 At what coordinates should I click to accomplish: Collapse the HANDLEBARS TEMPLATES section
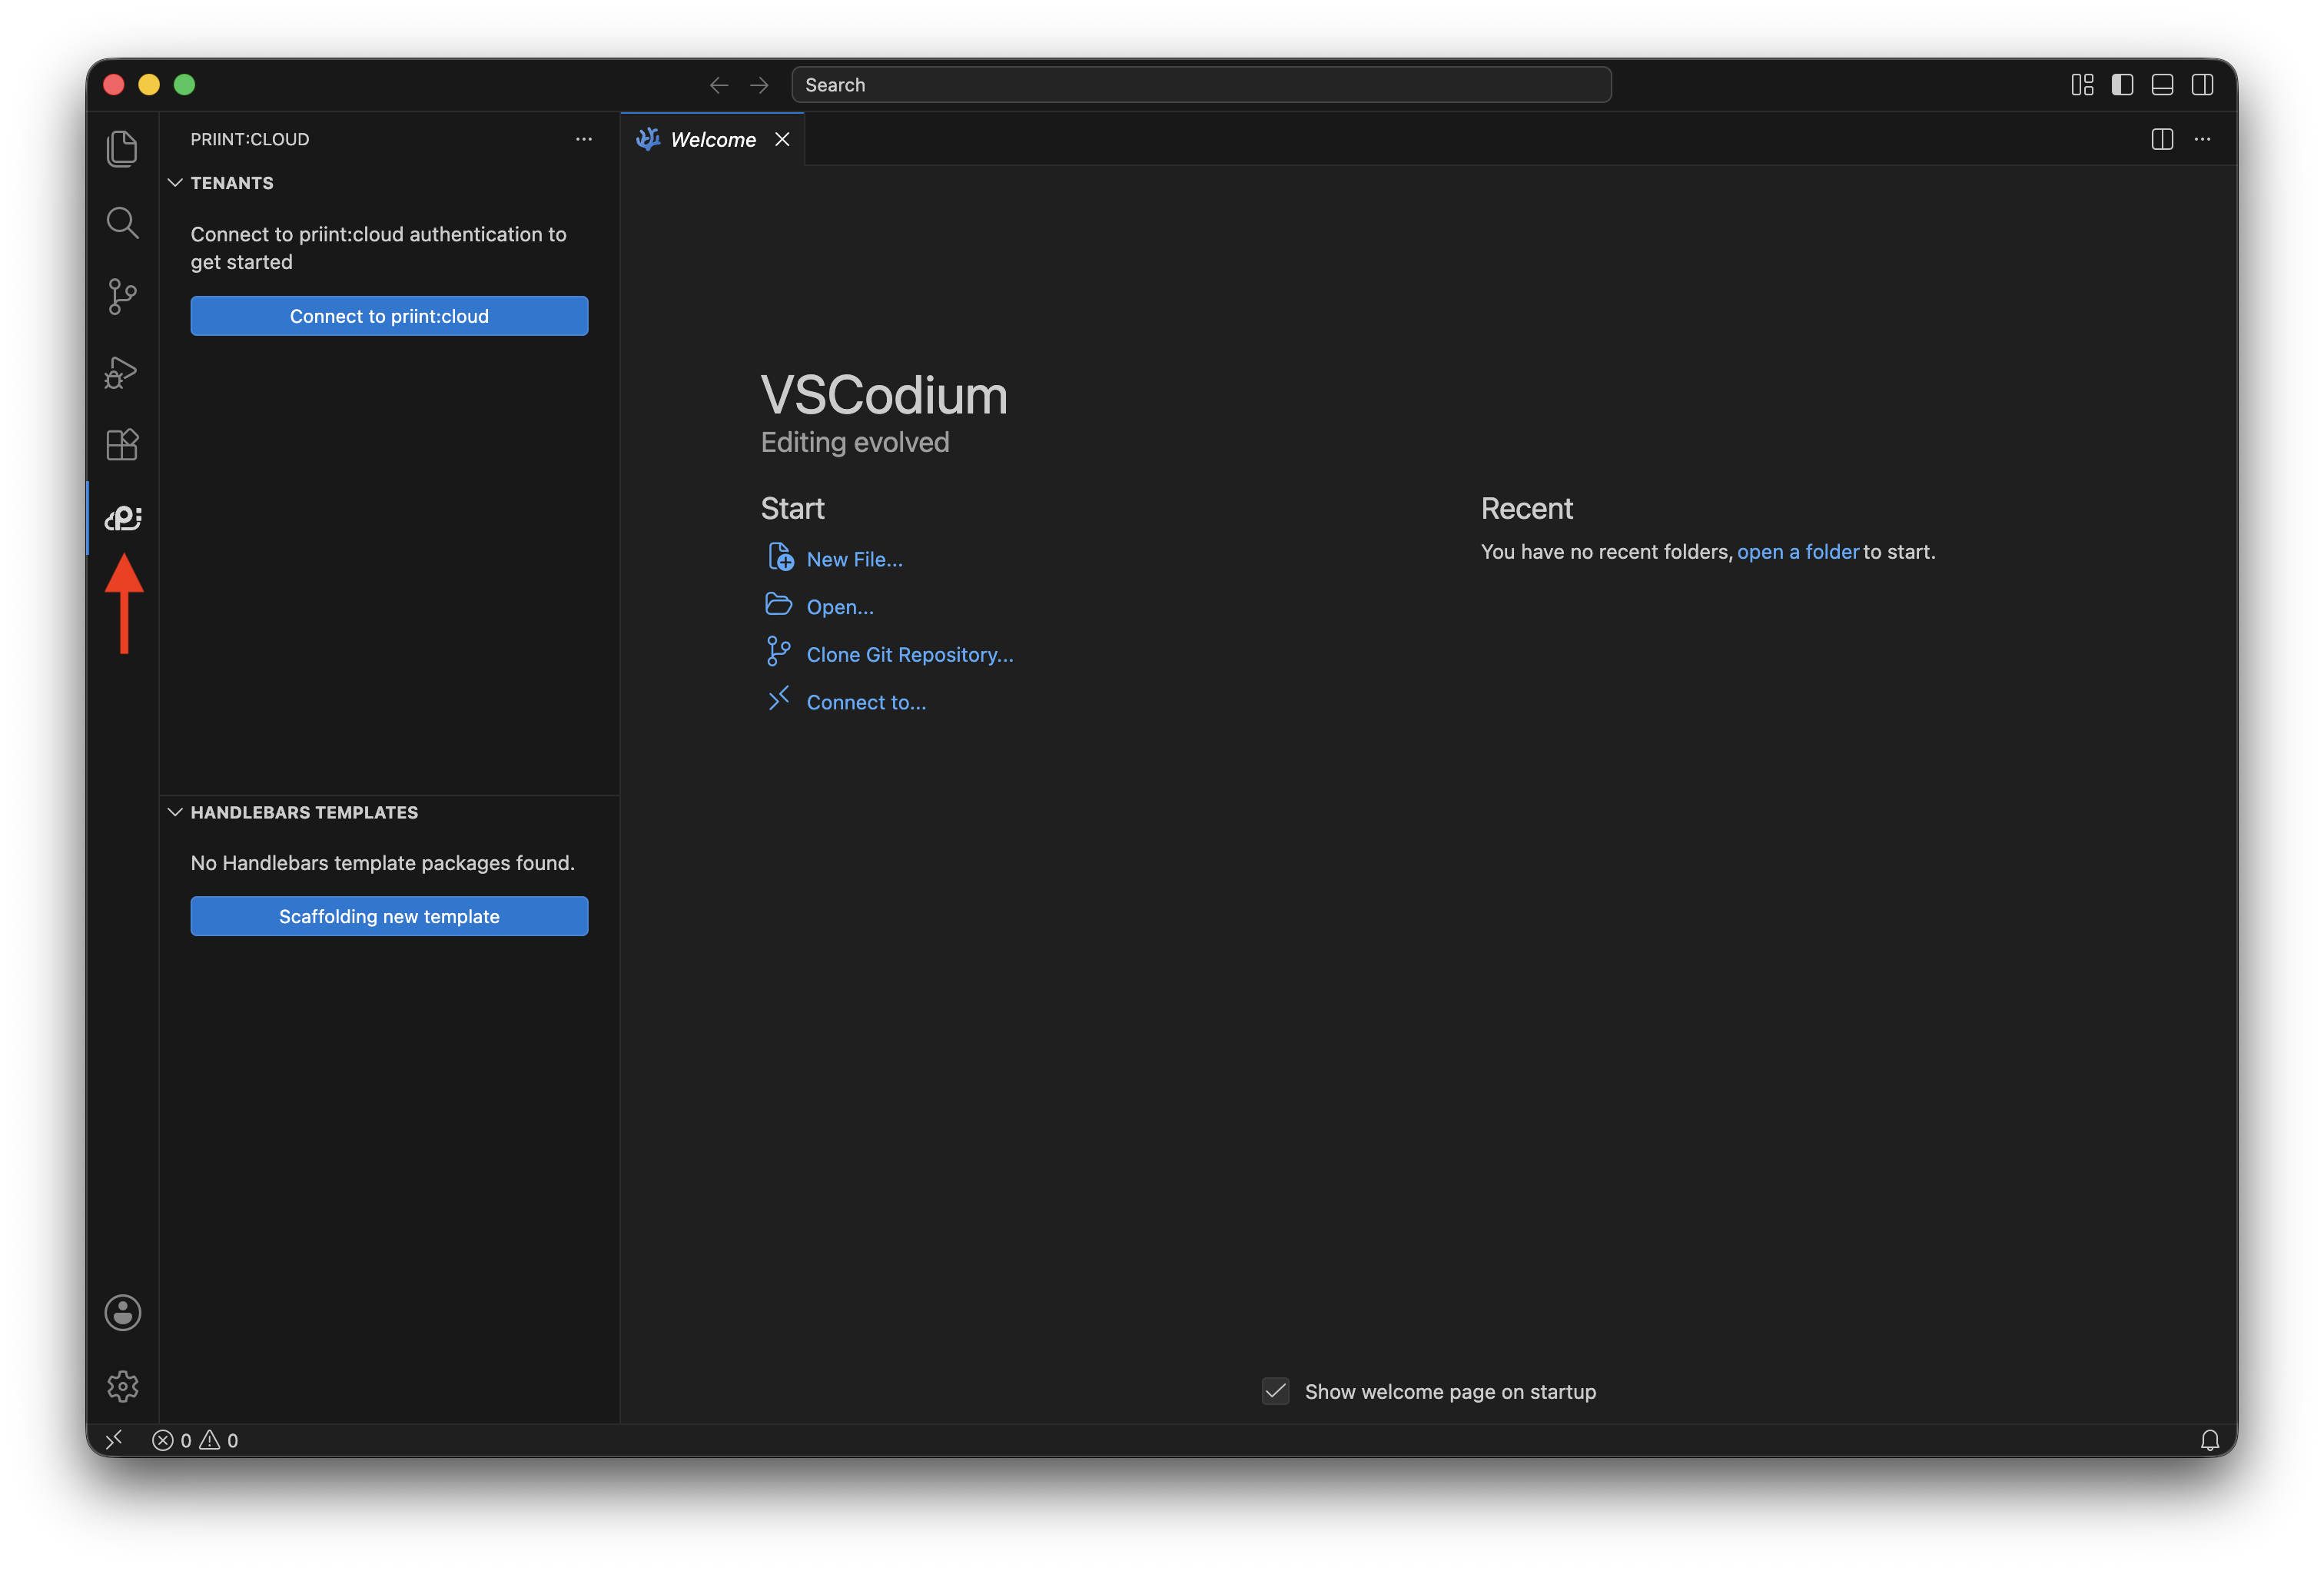390,812
